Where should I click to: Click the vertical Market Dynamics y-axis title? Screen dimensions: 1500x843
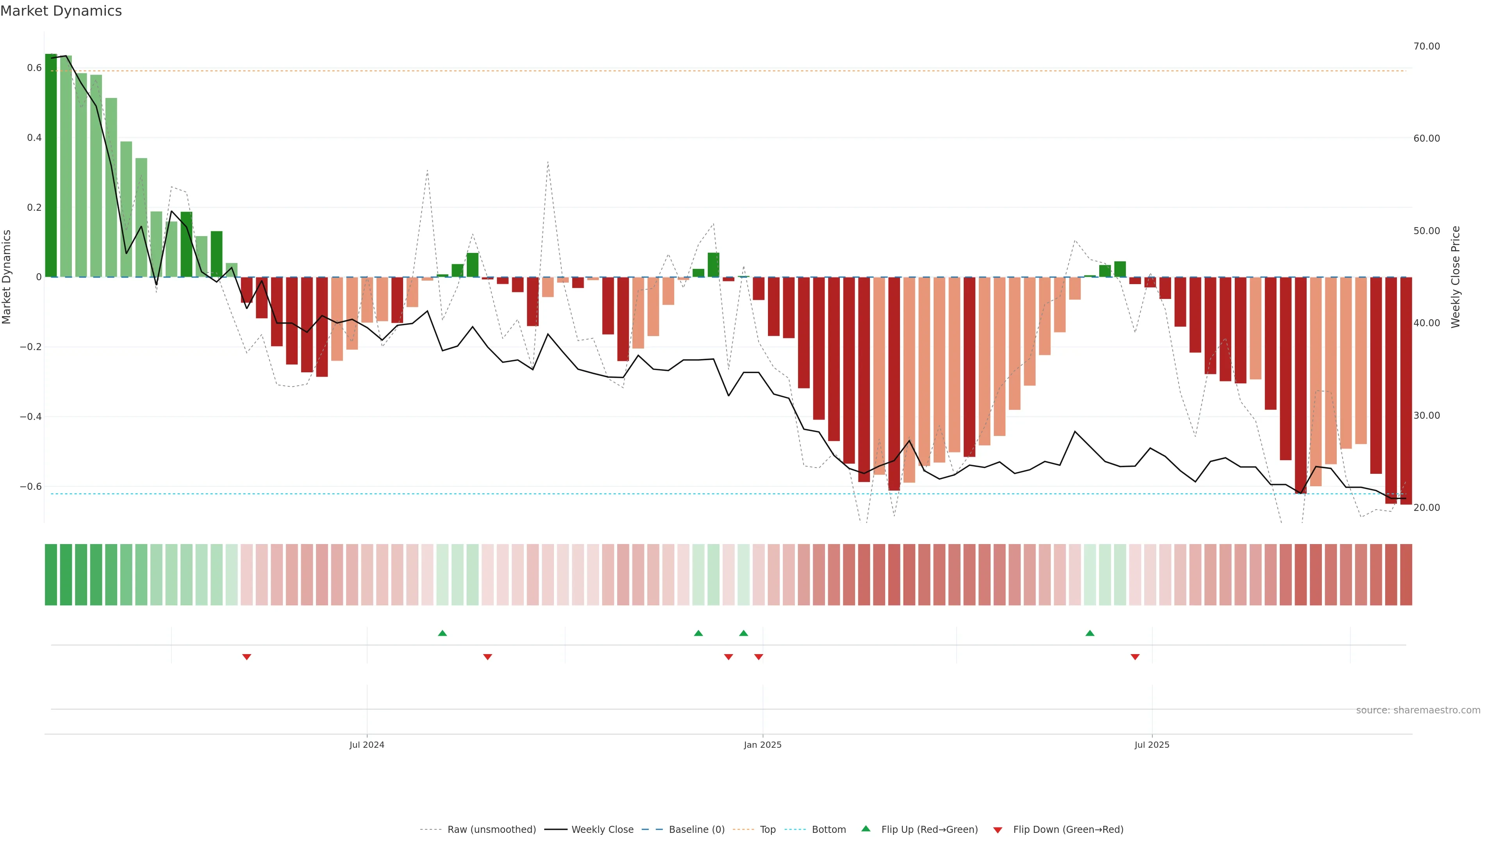click(7, 277)
